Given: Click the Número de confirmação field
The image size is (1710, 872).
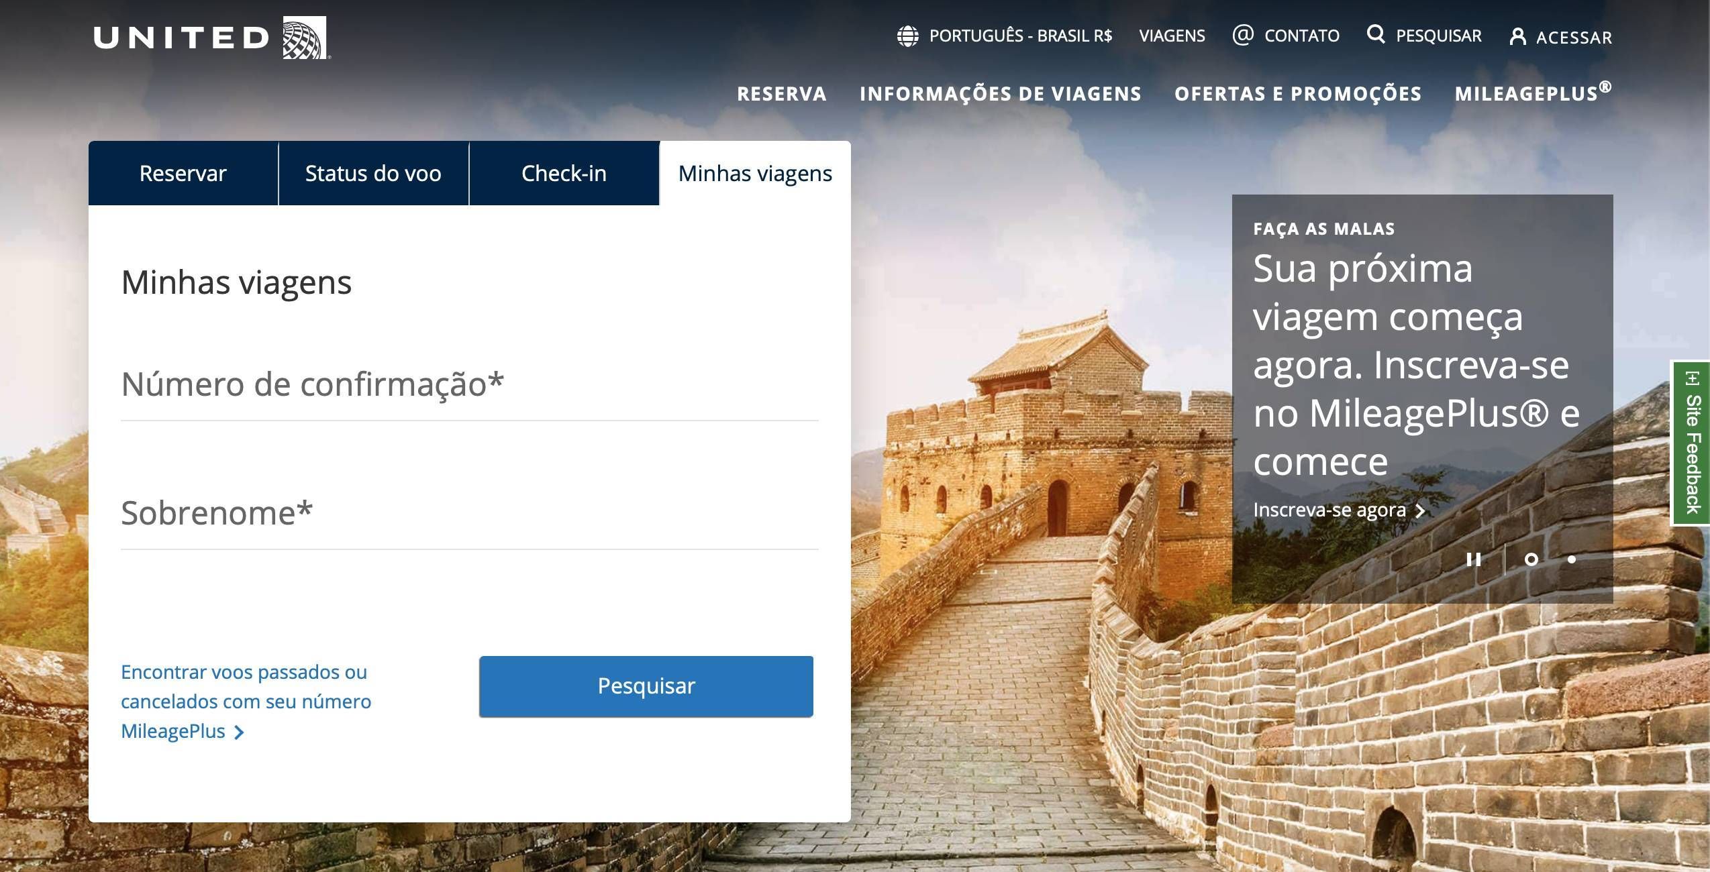Looking at the screenshot, I should pos(470,386).
